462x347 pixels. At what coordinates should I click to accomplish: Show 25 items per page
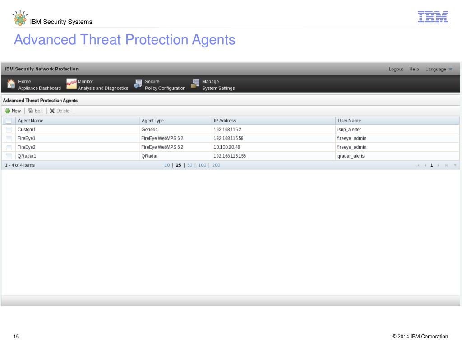pos(179,165)
